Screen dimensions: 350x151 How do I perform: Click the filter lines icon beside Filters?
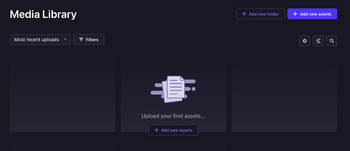click(x=81, y=40)
